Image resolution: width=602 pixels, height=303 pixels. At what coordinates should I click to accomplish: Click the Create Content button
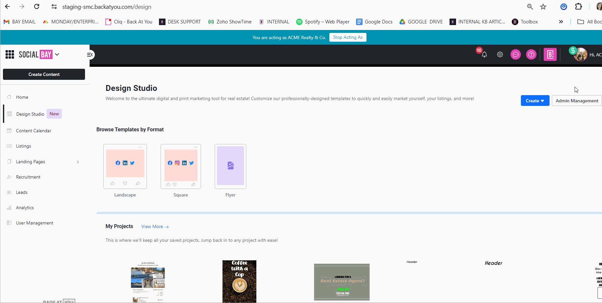[44, 74]
